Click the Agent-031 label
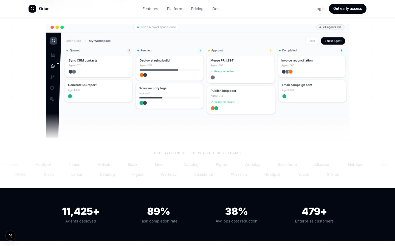The image size is (395, 246). tap(145, 93)
